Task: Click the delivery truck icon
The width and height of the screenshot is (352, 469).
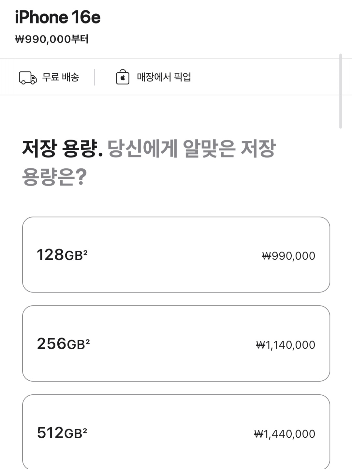Action: pos(28,78)
